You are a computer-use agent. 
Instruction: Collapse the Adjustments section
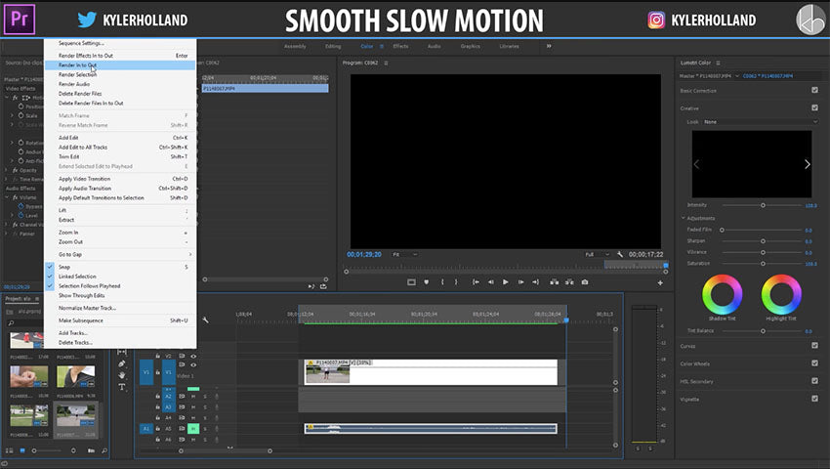tap(683, 218)
